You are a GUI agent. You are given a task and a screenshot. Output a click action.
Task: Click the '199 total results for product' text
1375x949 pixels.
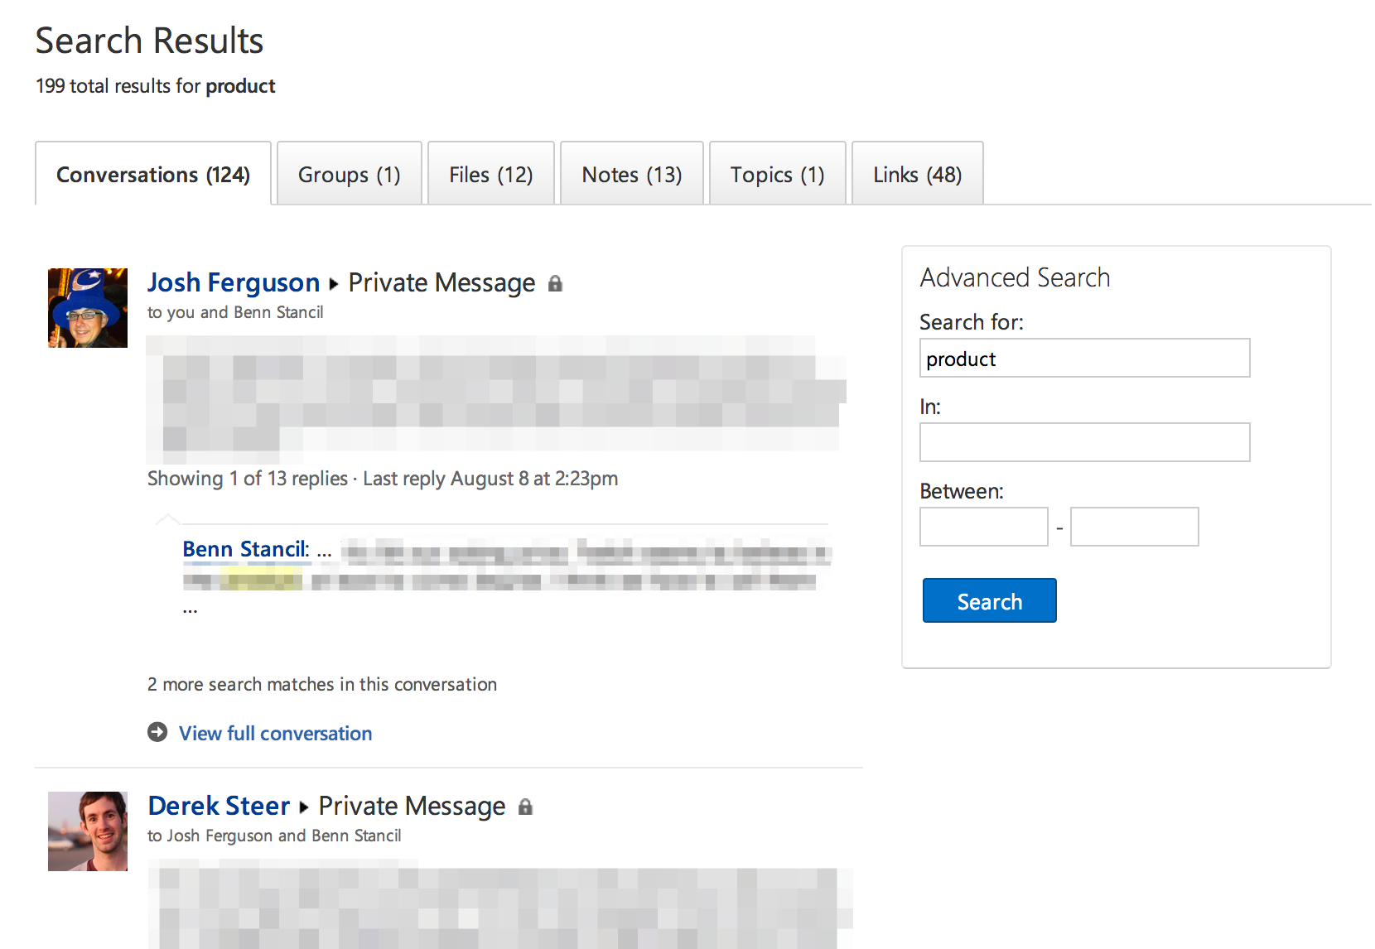pyautogui.click(x=156, y=86)
